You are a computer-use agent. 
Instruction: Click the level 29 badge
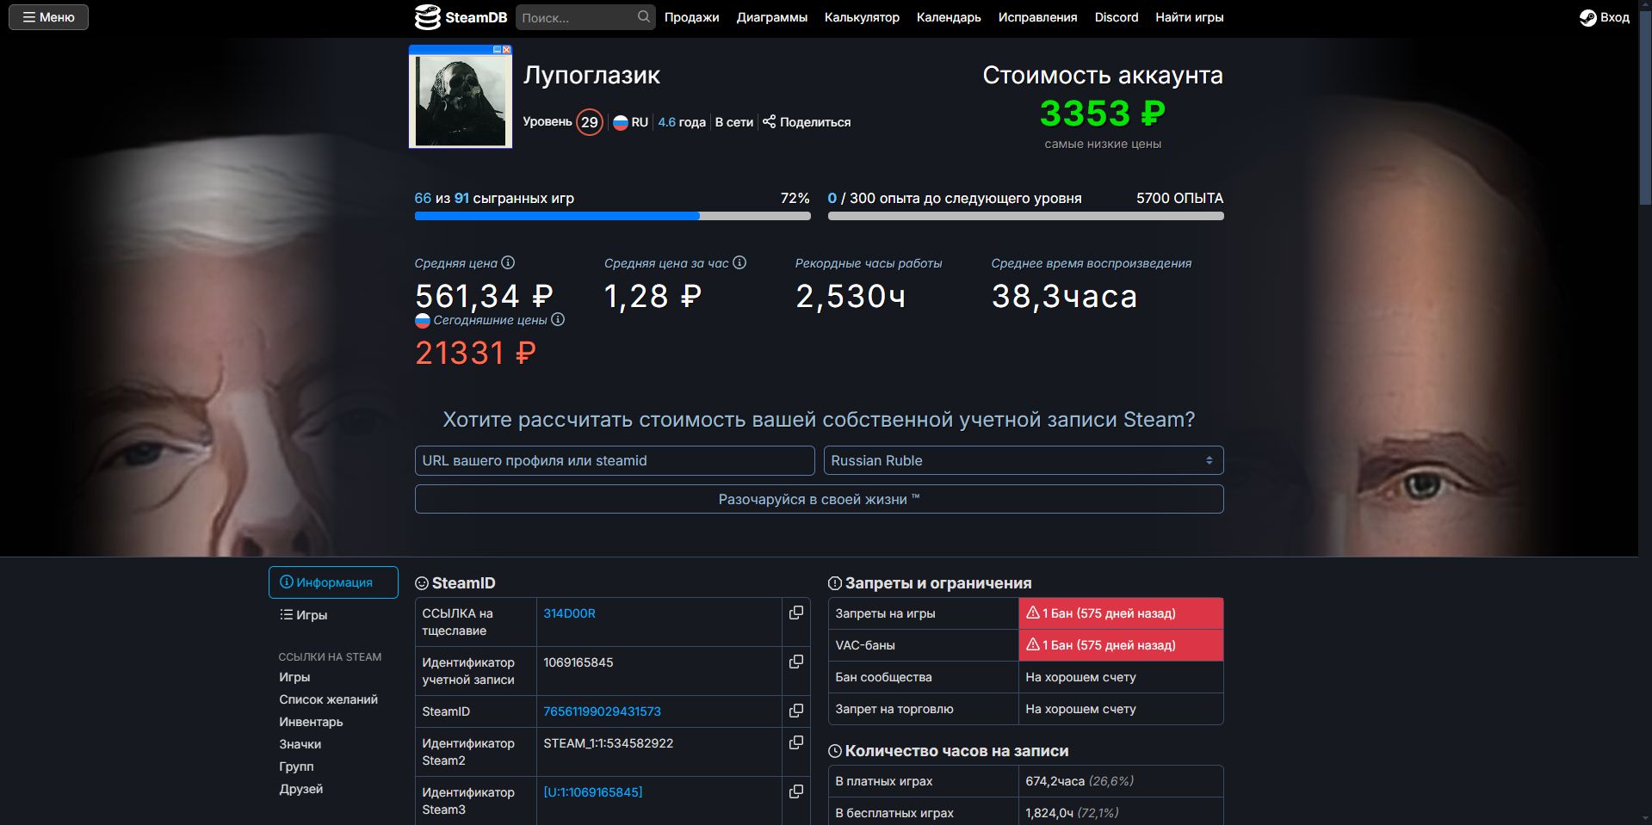[589, 122]
